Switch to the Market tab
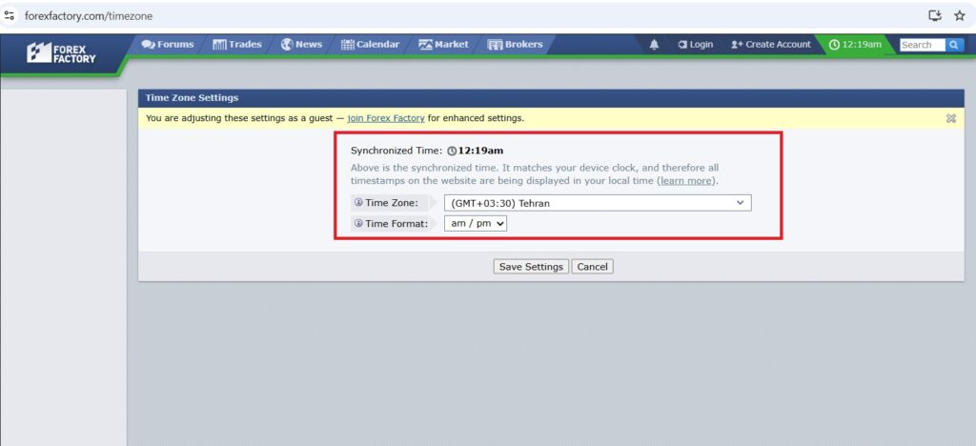976x446 pixels. click(x=443, y=45)
